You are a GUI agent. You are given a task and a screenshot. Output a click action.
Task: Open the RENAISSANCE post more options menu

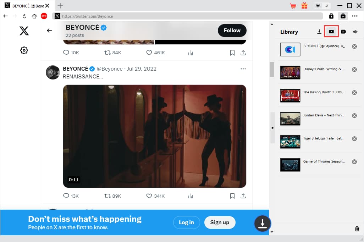(243, 69)
